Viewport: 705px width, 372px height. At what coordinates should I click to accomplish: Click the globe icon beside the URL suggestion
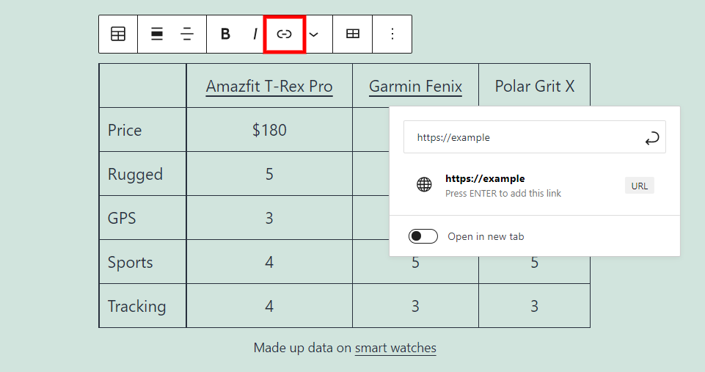coord(424,185)
